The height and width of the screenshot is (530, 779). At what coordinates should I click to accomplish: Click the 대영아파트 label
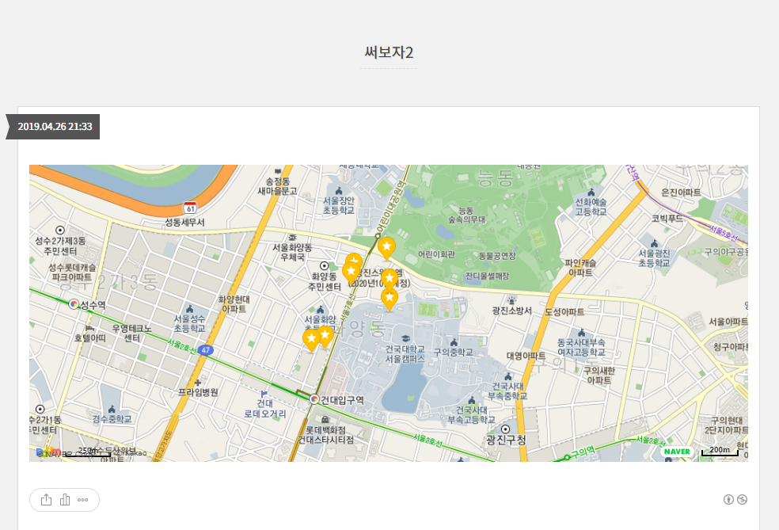coord(526,356)
